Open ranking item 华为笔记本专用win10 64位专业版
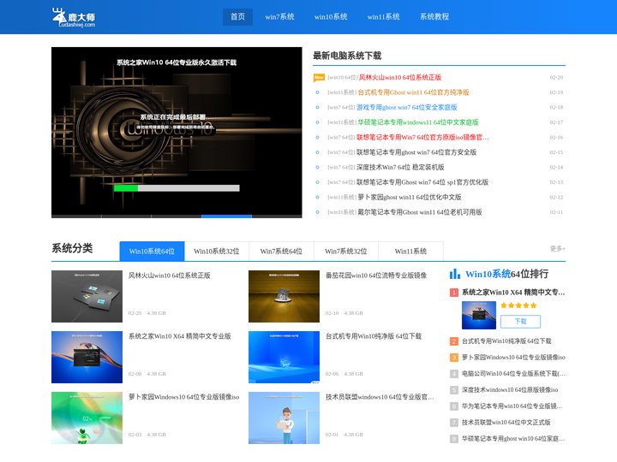 [512, 406]
